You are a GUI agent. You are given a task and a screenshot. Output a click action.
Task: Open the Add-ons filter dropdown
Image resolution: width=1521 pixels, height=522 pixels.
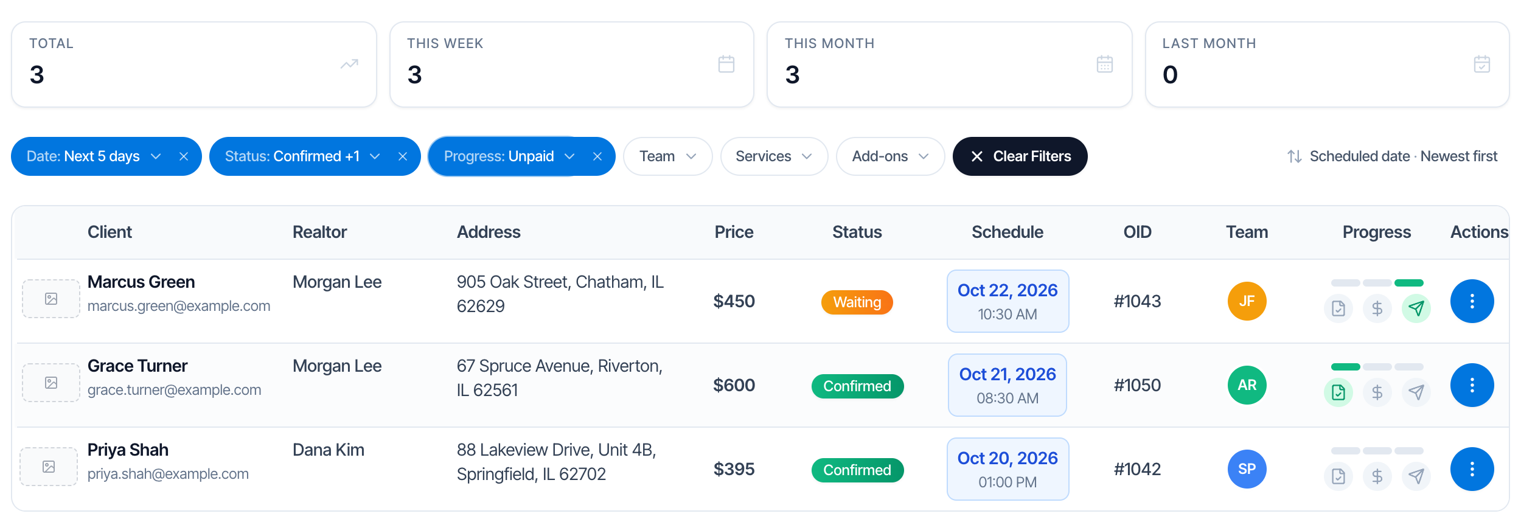coord(890,156)
